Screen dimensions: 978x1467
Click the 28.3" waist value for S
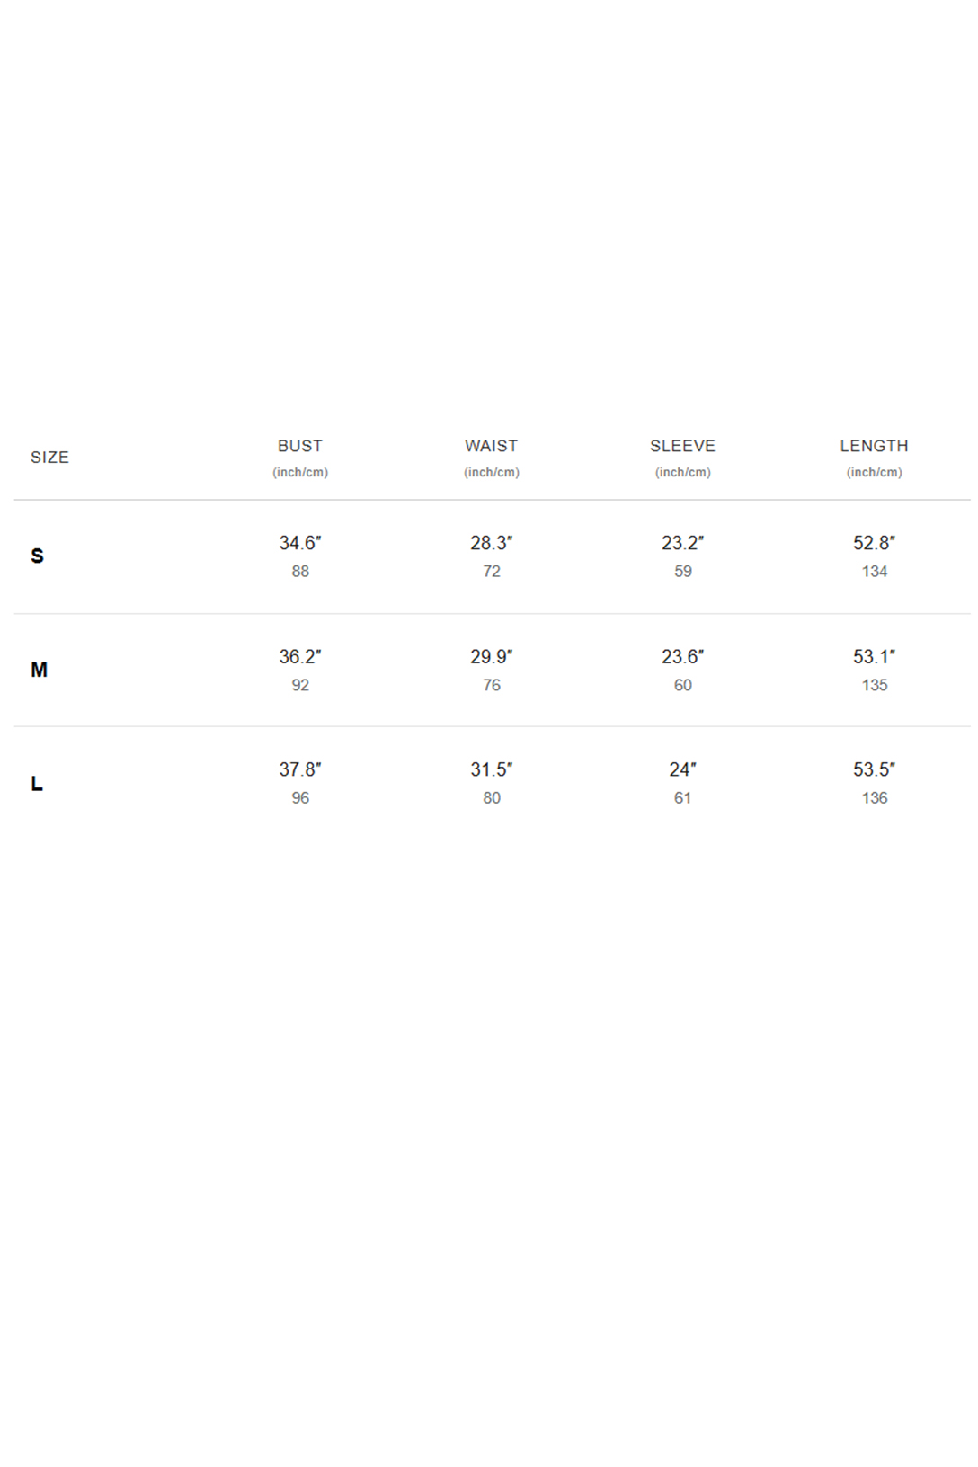[x=492, y=543]
